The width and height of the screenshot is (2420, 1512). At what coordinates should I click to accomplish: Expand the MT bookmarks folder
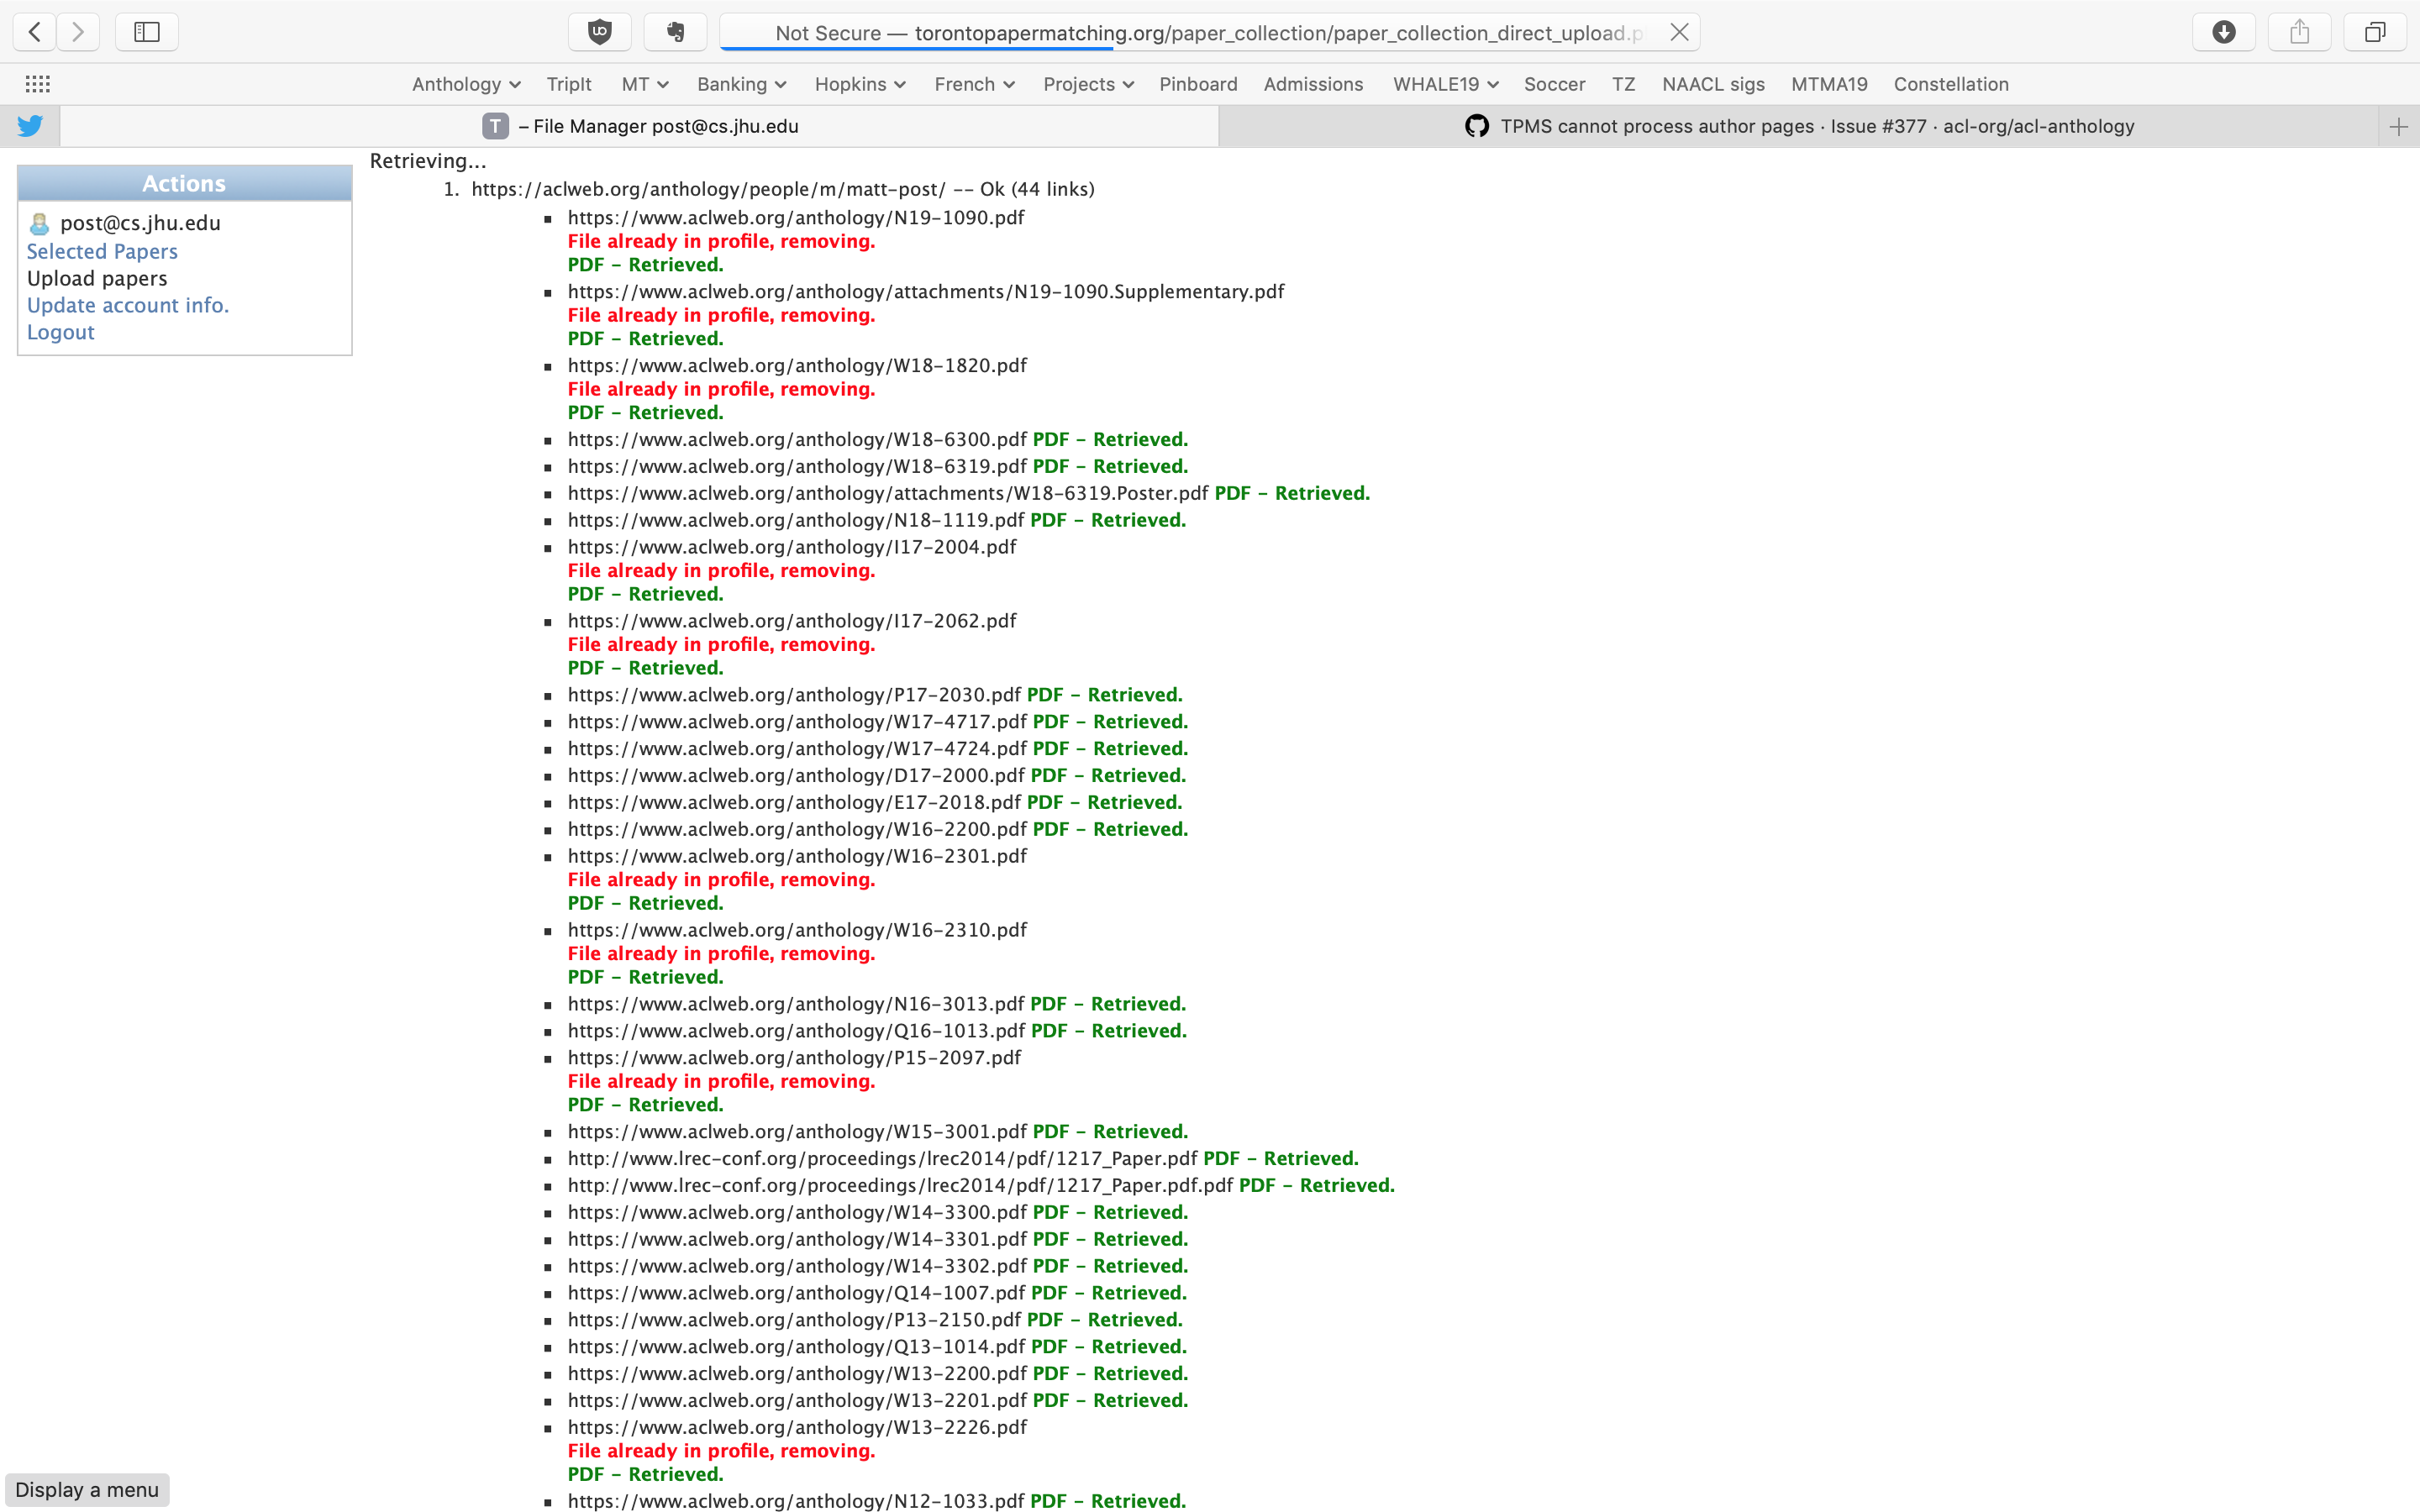point(644,84)
